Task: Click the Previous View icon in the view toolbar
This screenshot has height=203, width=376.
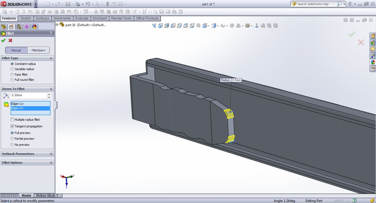Action: pos(154,26)
